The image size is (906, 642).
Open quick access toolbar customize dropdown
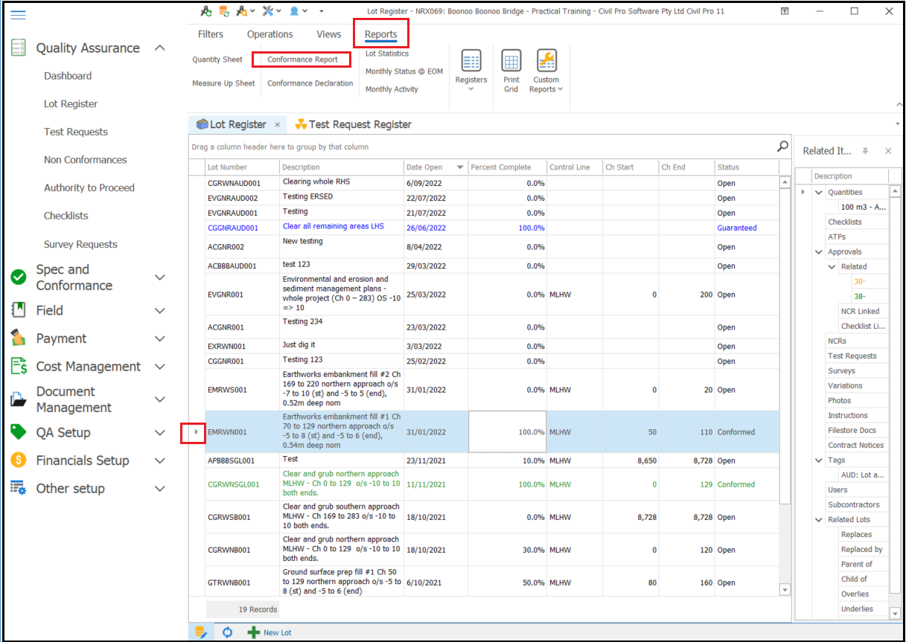[321, 11]
